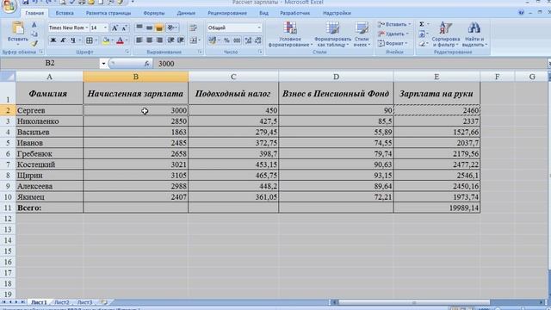Image resolution: width=551 pixels, height=310 pixels.
Task: Expand the Формат cells dropdown
Action: coord(406,44)
